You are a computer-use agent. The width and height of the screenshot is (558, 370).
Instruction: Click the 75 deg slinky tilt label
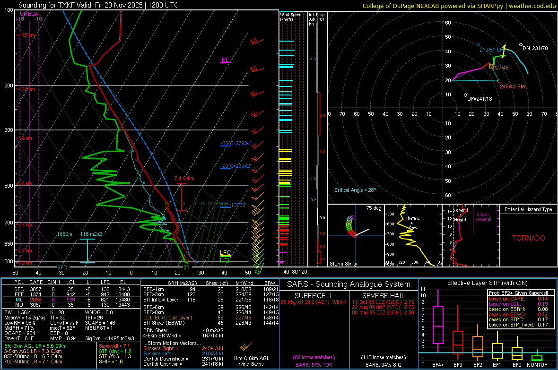click(x=374, y=208)
